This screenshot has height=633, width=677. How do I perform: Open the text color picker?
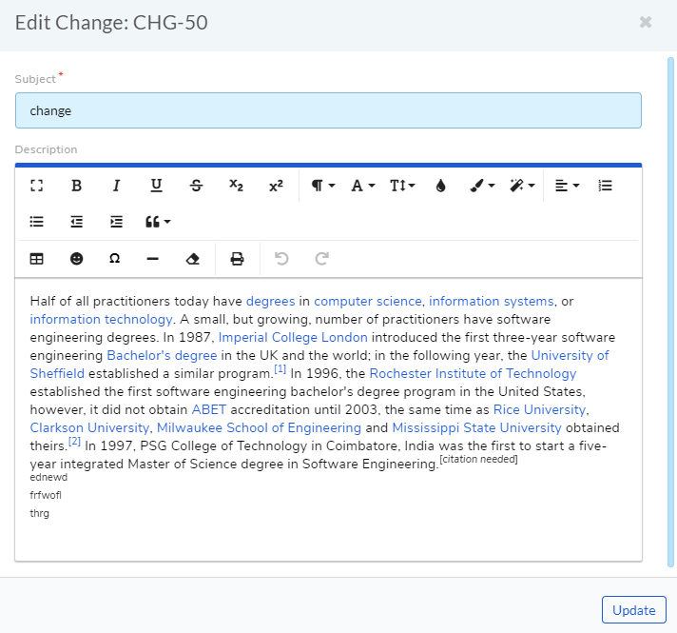click(x=440, y=186)
